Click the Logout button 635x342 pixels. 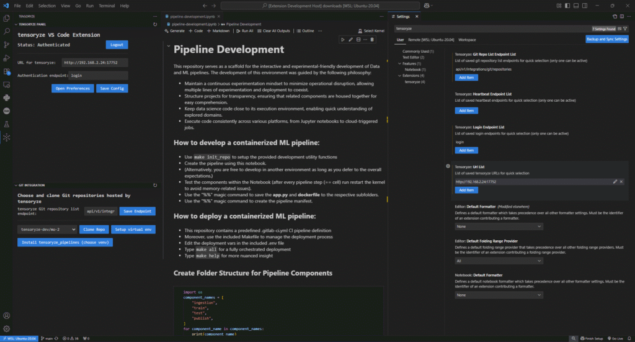pyautogui.click(x=117, y=45)
